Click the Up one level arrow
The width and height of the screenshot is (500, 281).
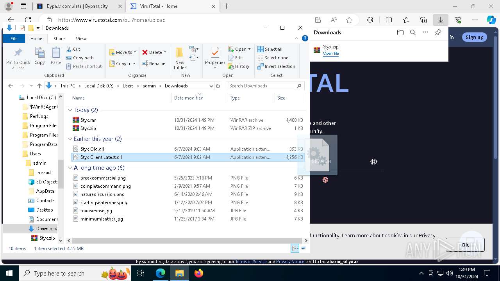39,86
